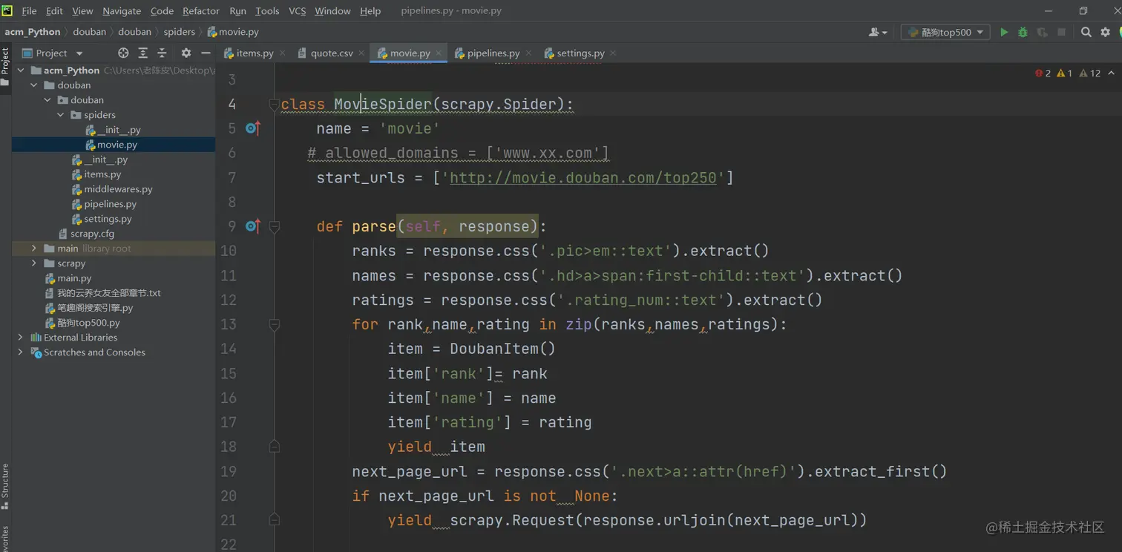Close the quote.csv editor tab
Viewport: 1122px width, 552px height.
(361, 53)
